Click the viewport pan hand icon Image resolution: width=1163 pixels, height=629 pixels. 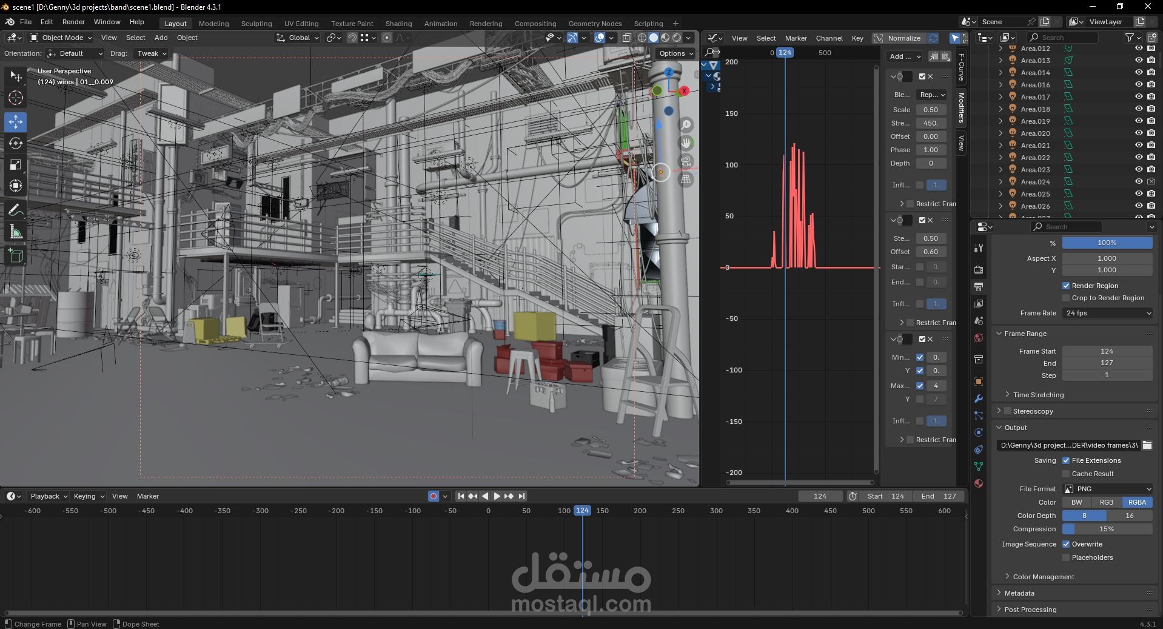click(686, 143)
